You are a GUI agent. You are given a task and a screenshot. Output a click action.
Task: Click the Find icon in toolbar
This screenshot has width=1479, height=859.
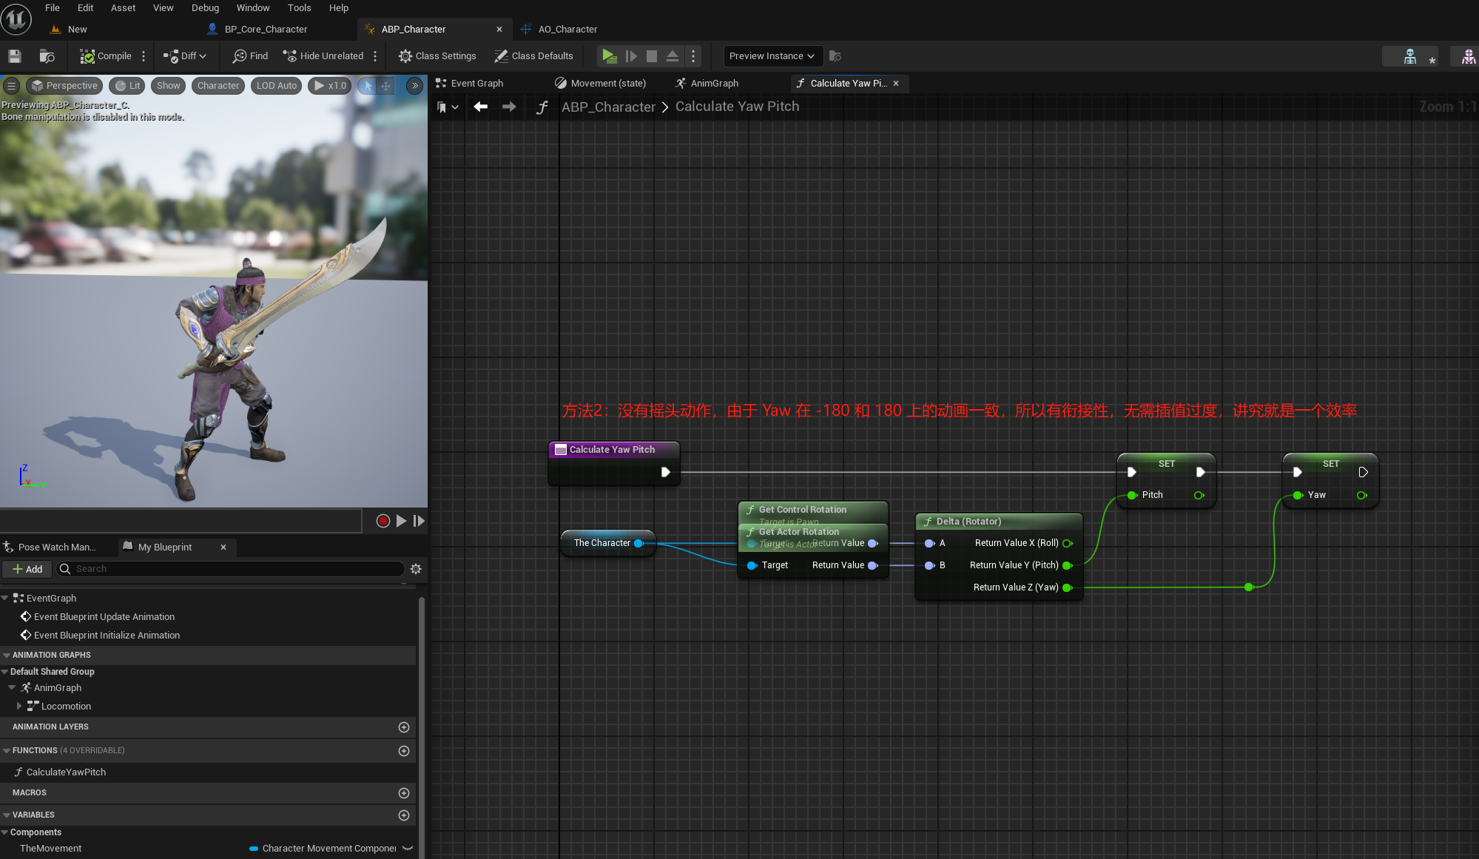(x=251, y=56)
